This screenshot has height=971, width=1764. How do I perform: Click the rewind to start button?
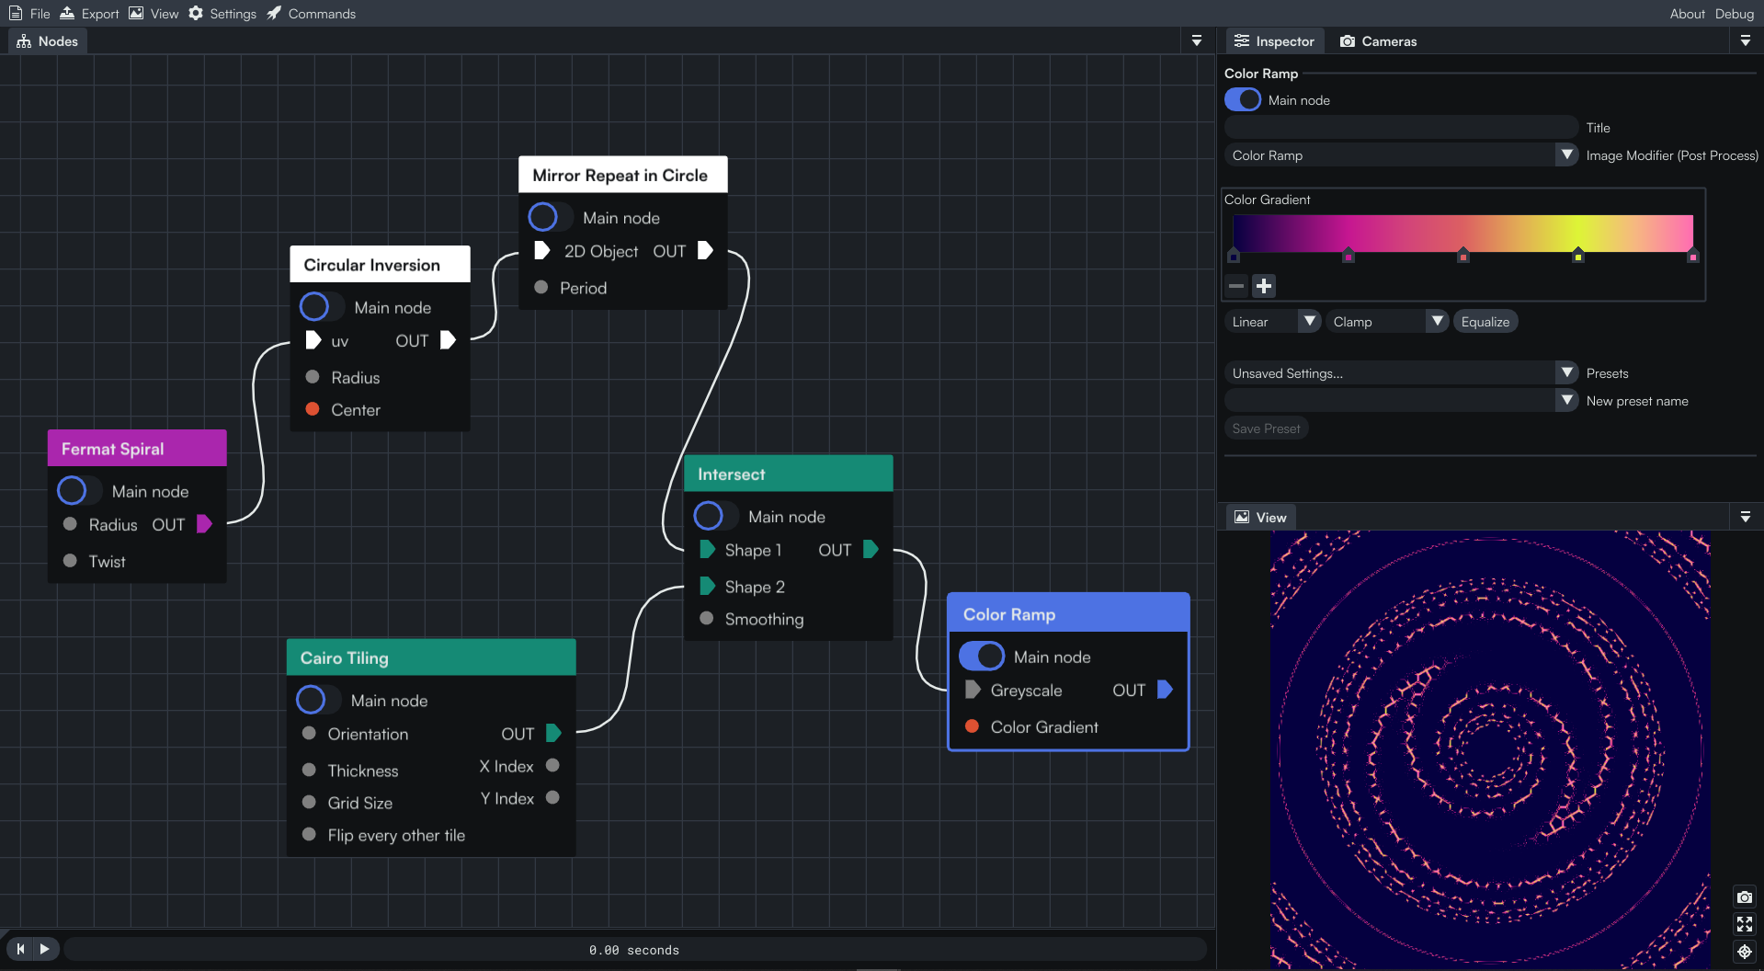point(20,948)
